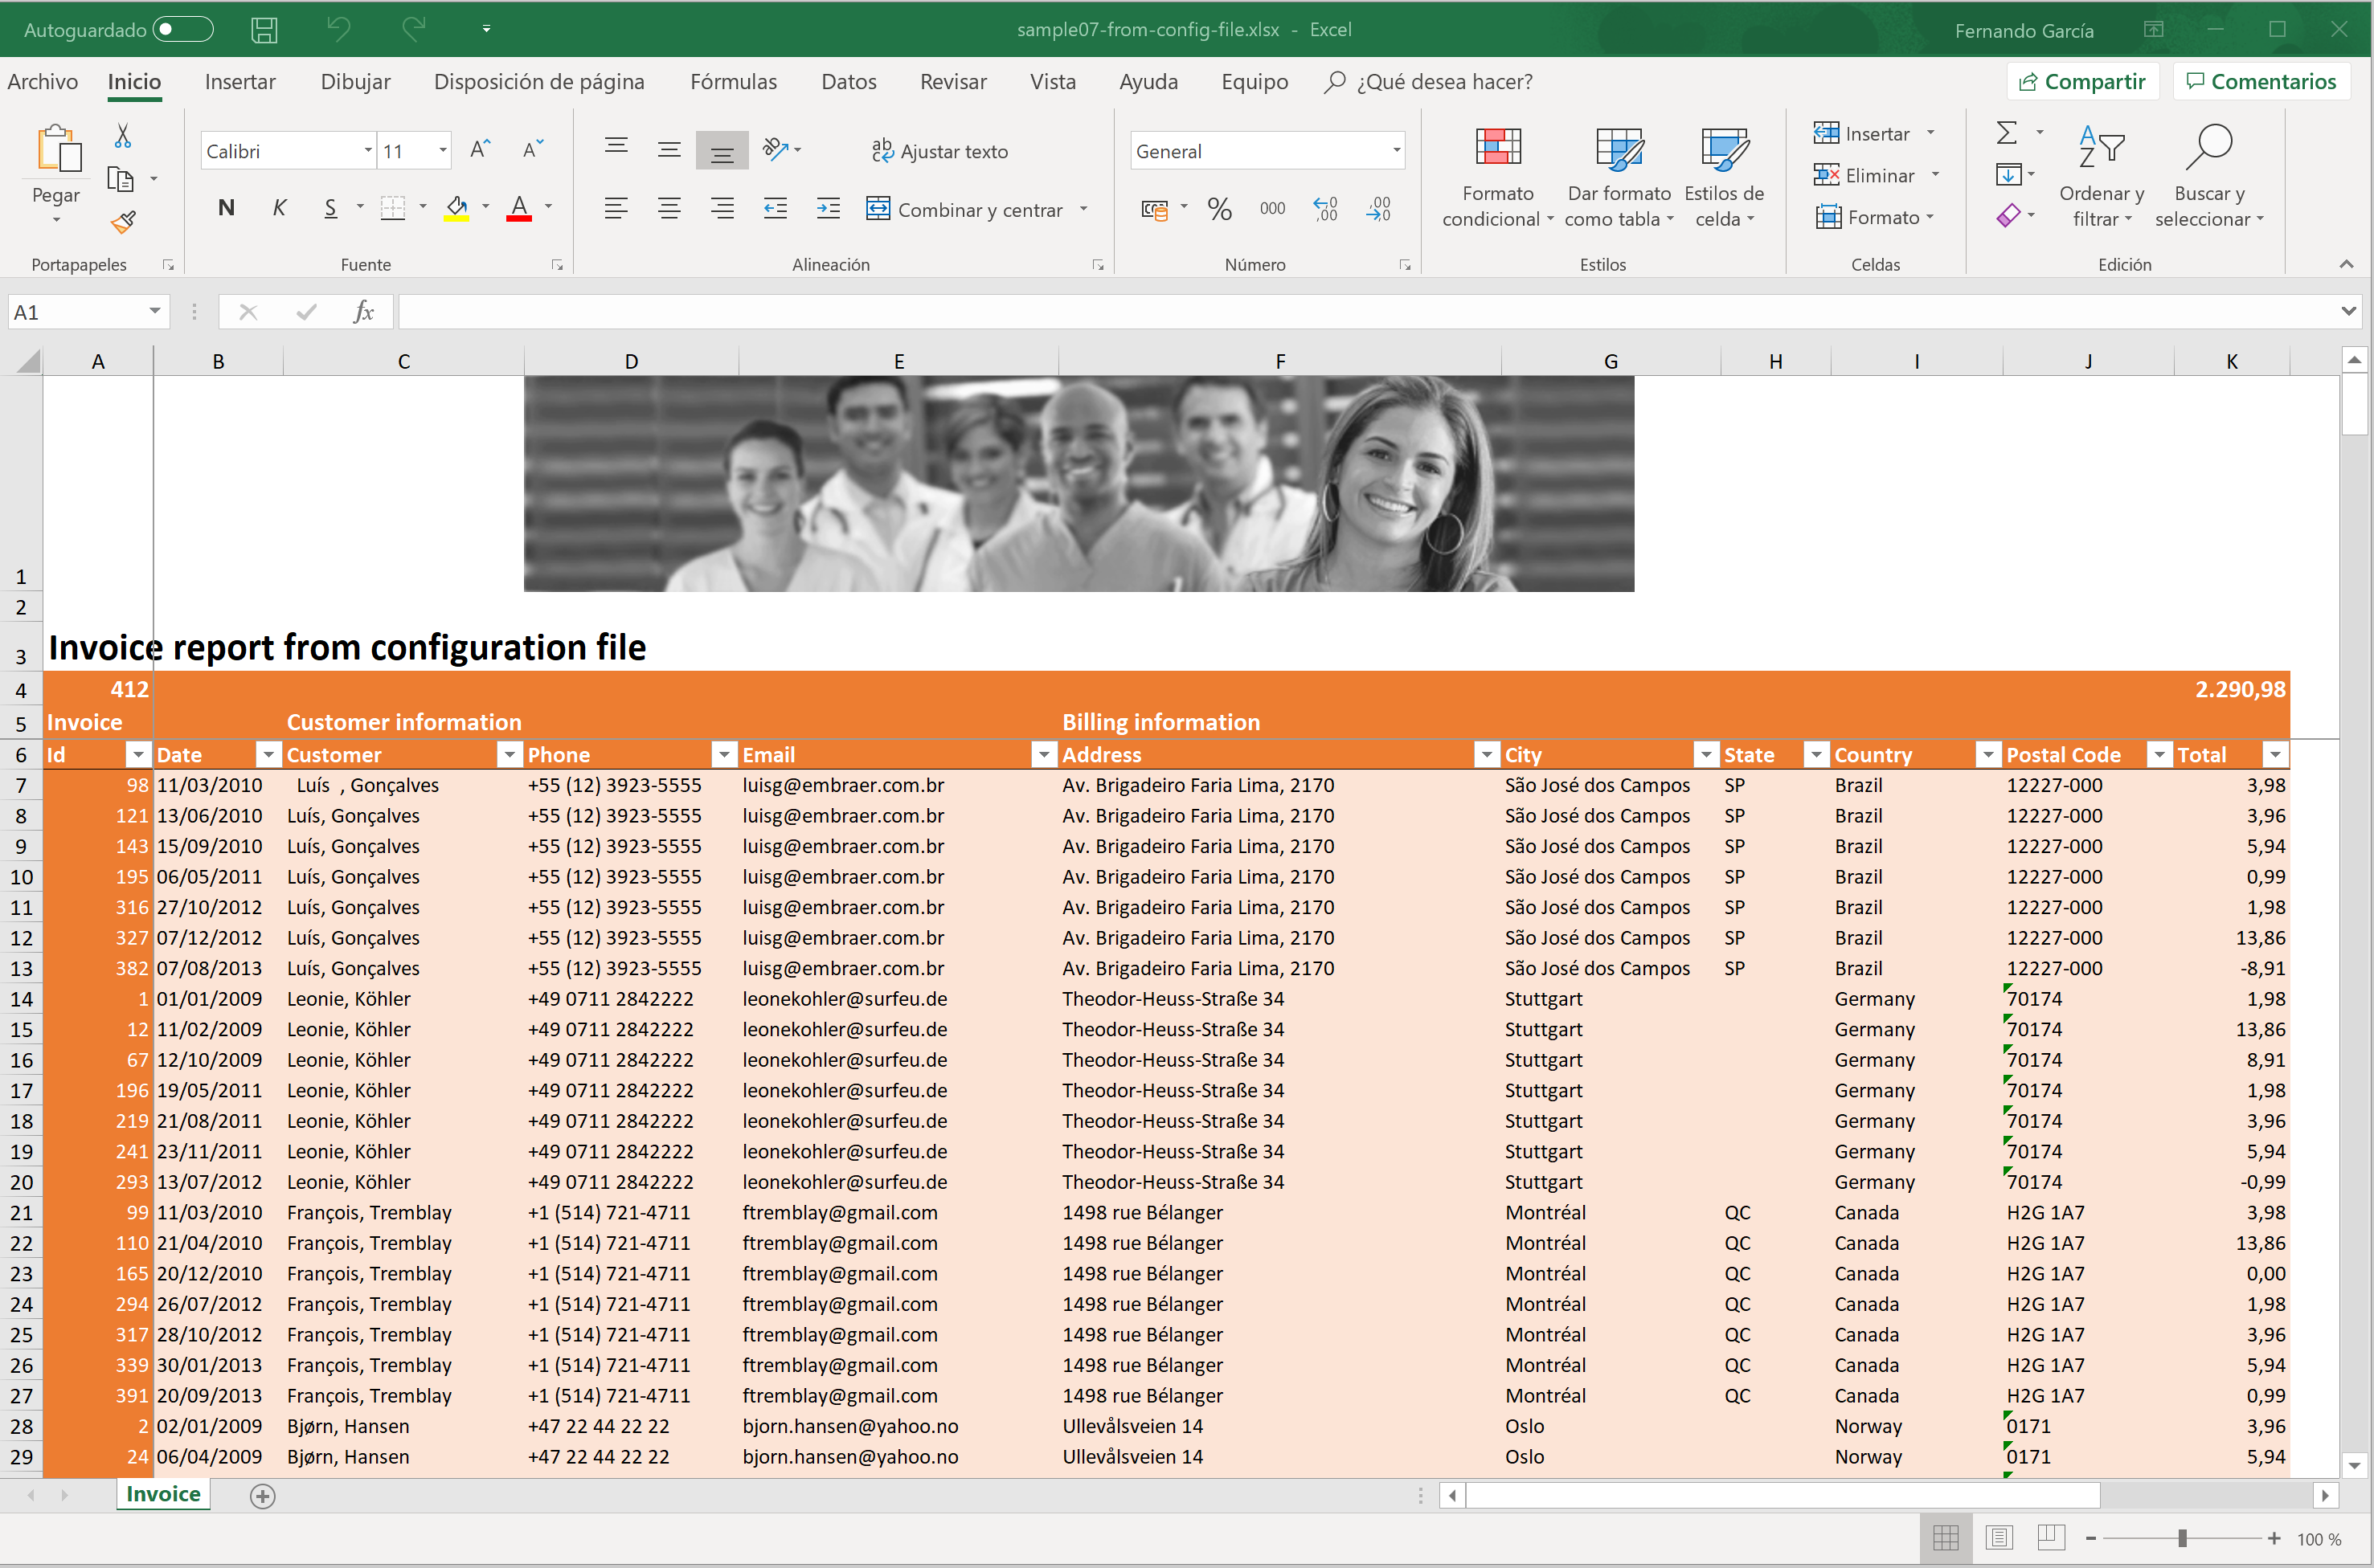Open Formato condicional

coord(1496,176)
